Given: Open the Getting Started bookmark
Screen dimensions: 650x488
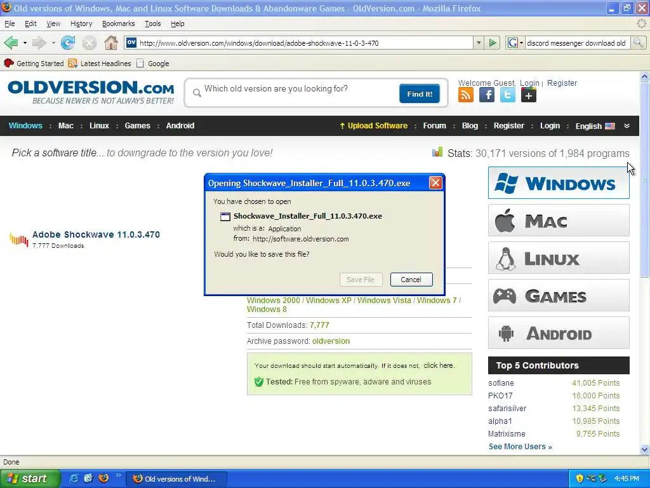Looking at the screenshot, I should [34, 64].
